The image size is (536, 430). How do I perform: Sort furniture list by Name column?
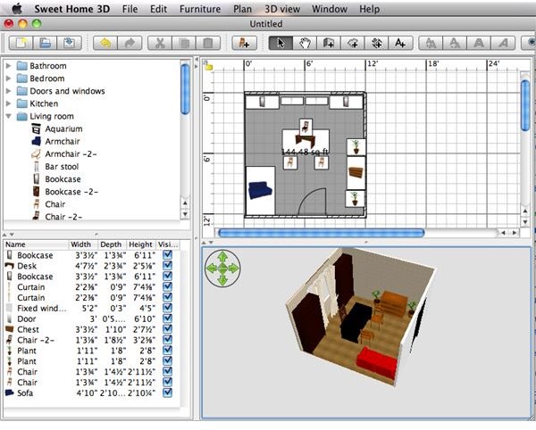pos(37,244)
